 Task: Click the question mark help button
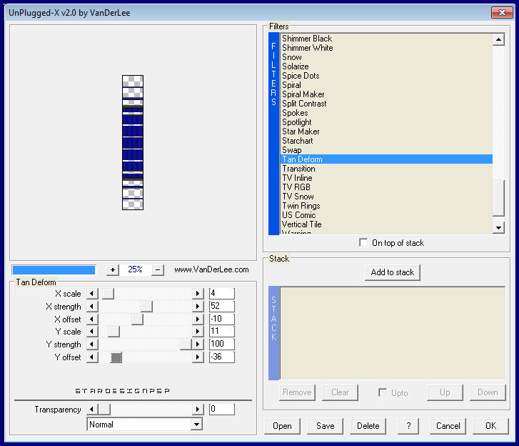pyautogui.click(x=408, y=426)
